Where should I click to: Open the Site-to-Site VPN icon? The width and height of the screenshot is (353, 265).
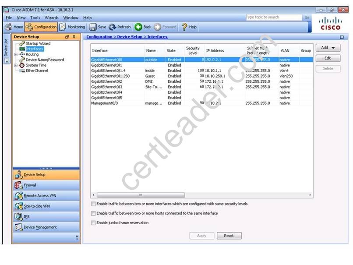18,206
